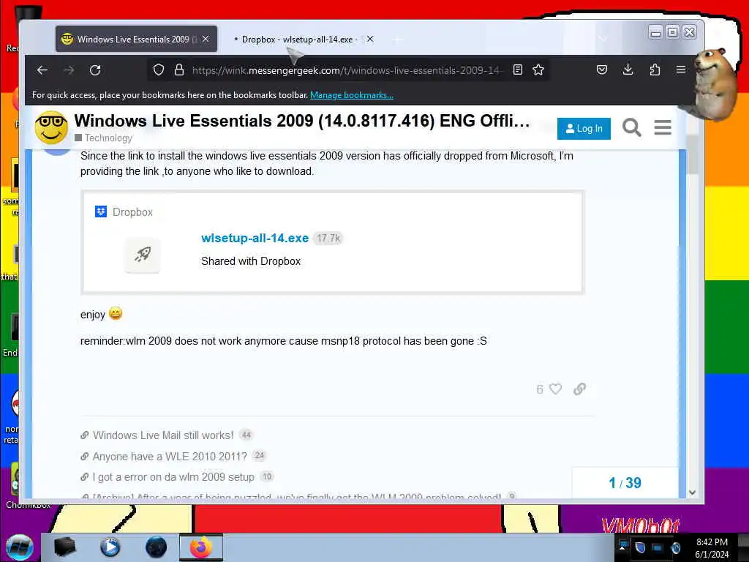749x562 pixels.
Task: Click the shield icon in the system tray
Action: click(x=640, y=547)
